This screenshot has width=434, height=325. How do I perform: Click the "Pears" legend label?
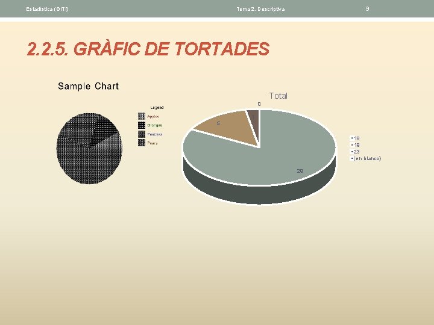click(x=153, y=143)
